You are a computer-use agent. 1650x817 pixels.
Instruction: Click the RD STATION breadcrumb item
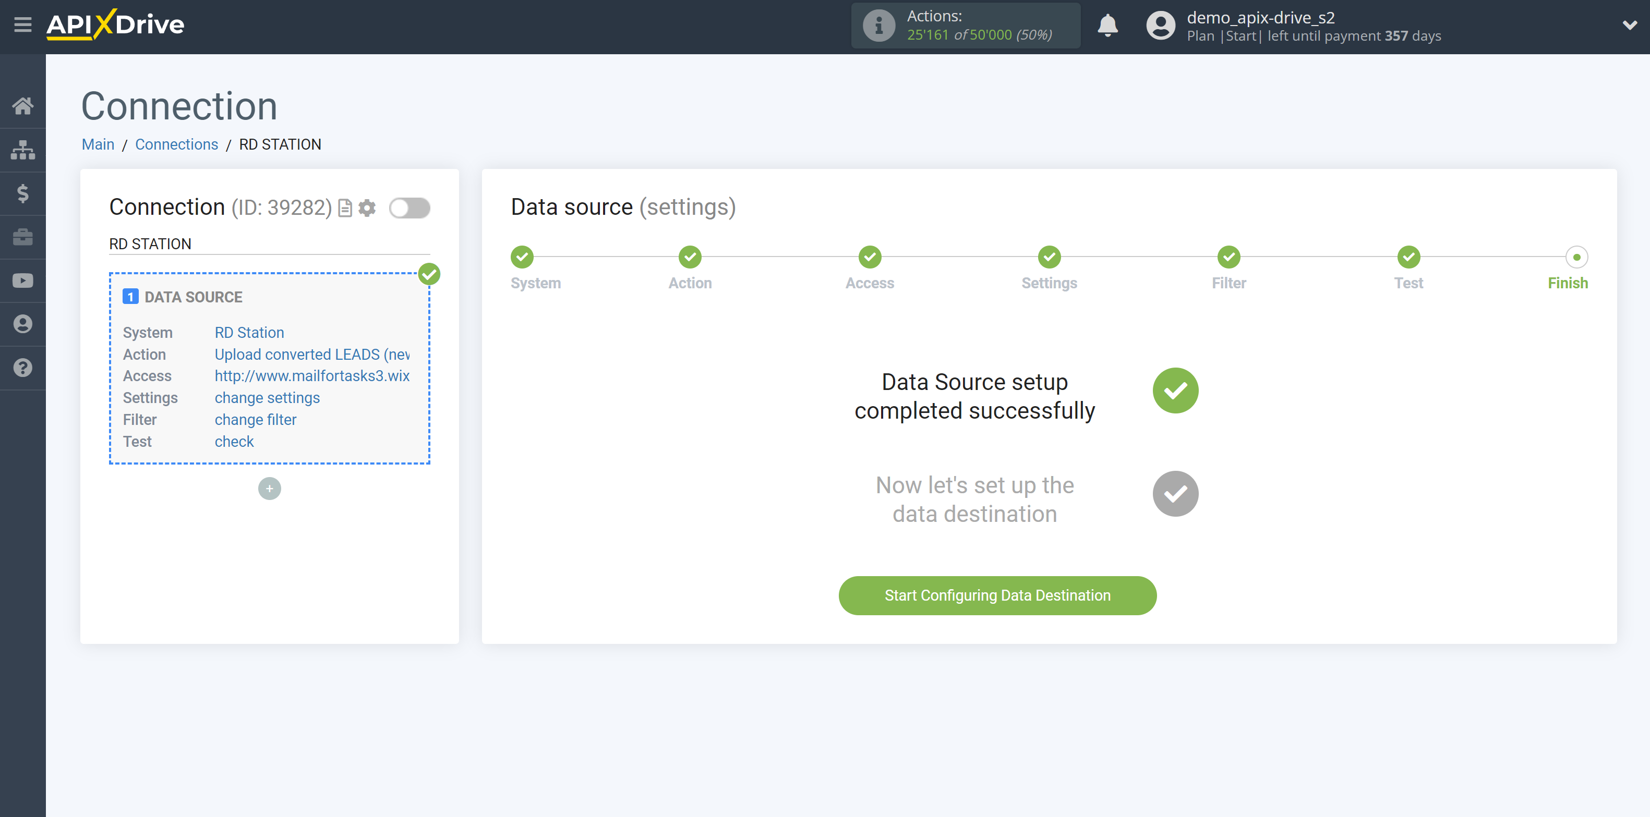[x=279, y=145]
